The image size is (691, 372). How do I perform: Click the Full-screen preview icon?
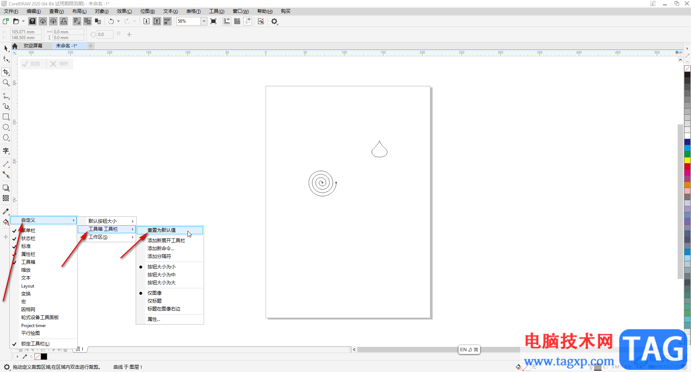click(213, 21)
